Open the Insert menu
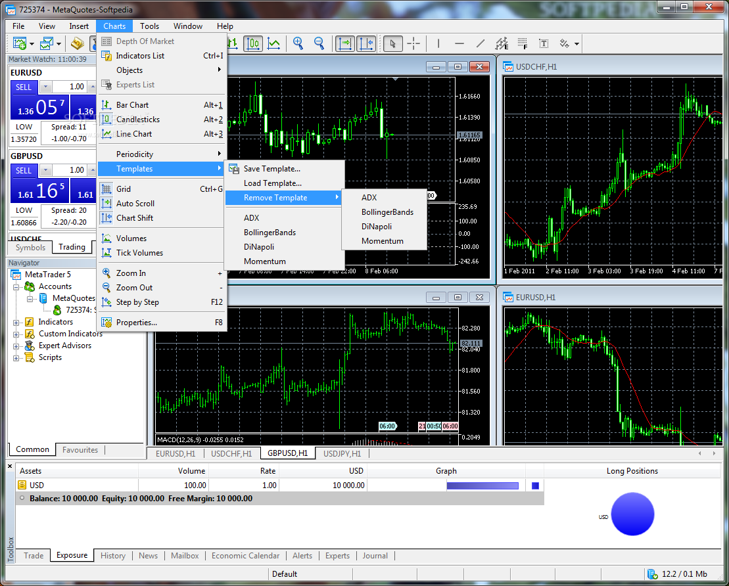 point(79,26)
